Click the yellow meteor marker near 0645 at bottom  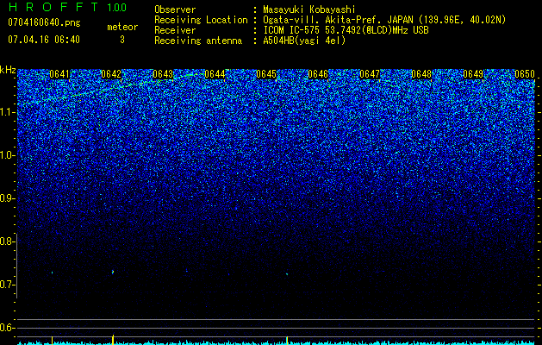point(287,340)
